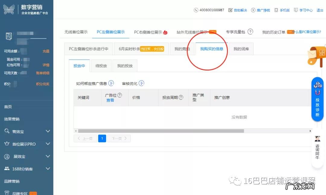Click the 自助解决 self-service icon
The width and height of the screenshot is (326, 195).
[x=231, y=10]
